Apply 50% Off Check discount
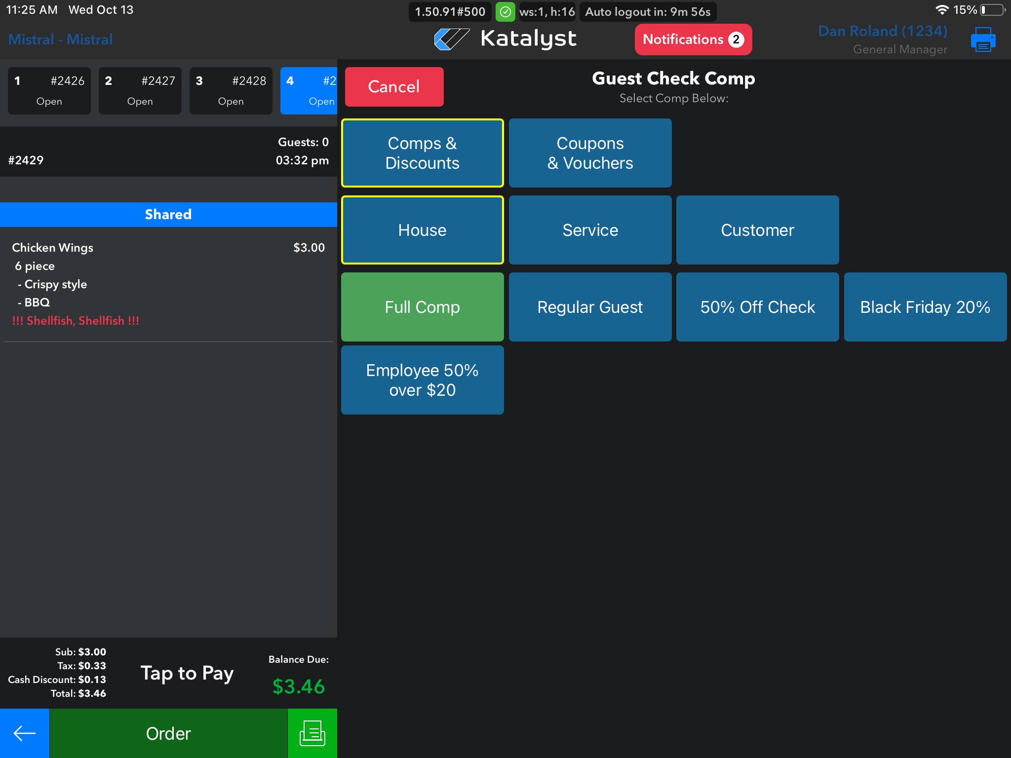 tap(757, 307)
